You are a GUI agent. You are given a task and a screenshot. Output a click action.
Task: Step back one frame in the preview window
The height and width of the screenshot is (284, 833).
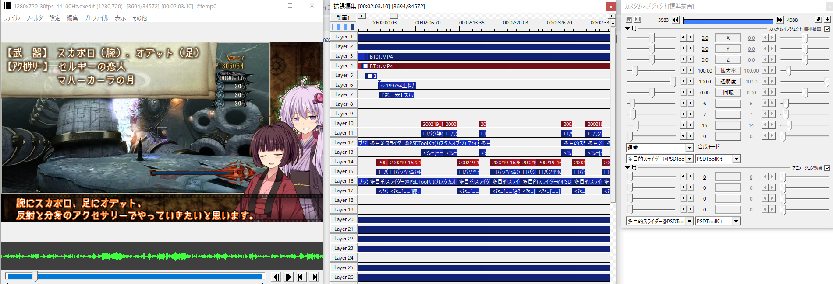coord(276,277)
